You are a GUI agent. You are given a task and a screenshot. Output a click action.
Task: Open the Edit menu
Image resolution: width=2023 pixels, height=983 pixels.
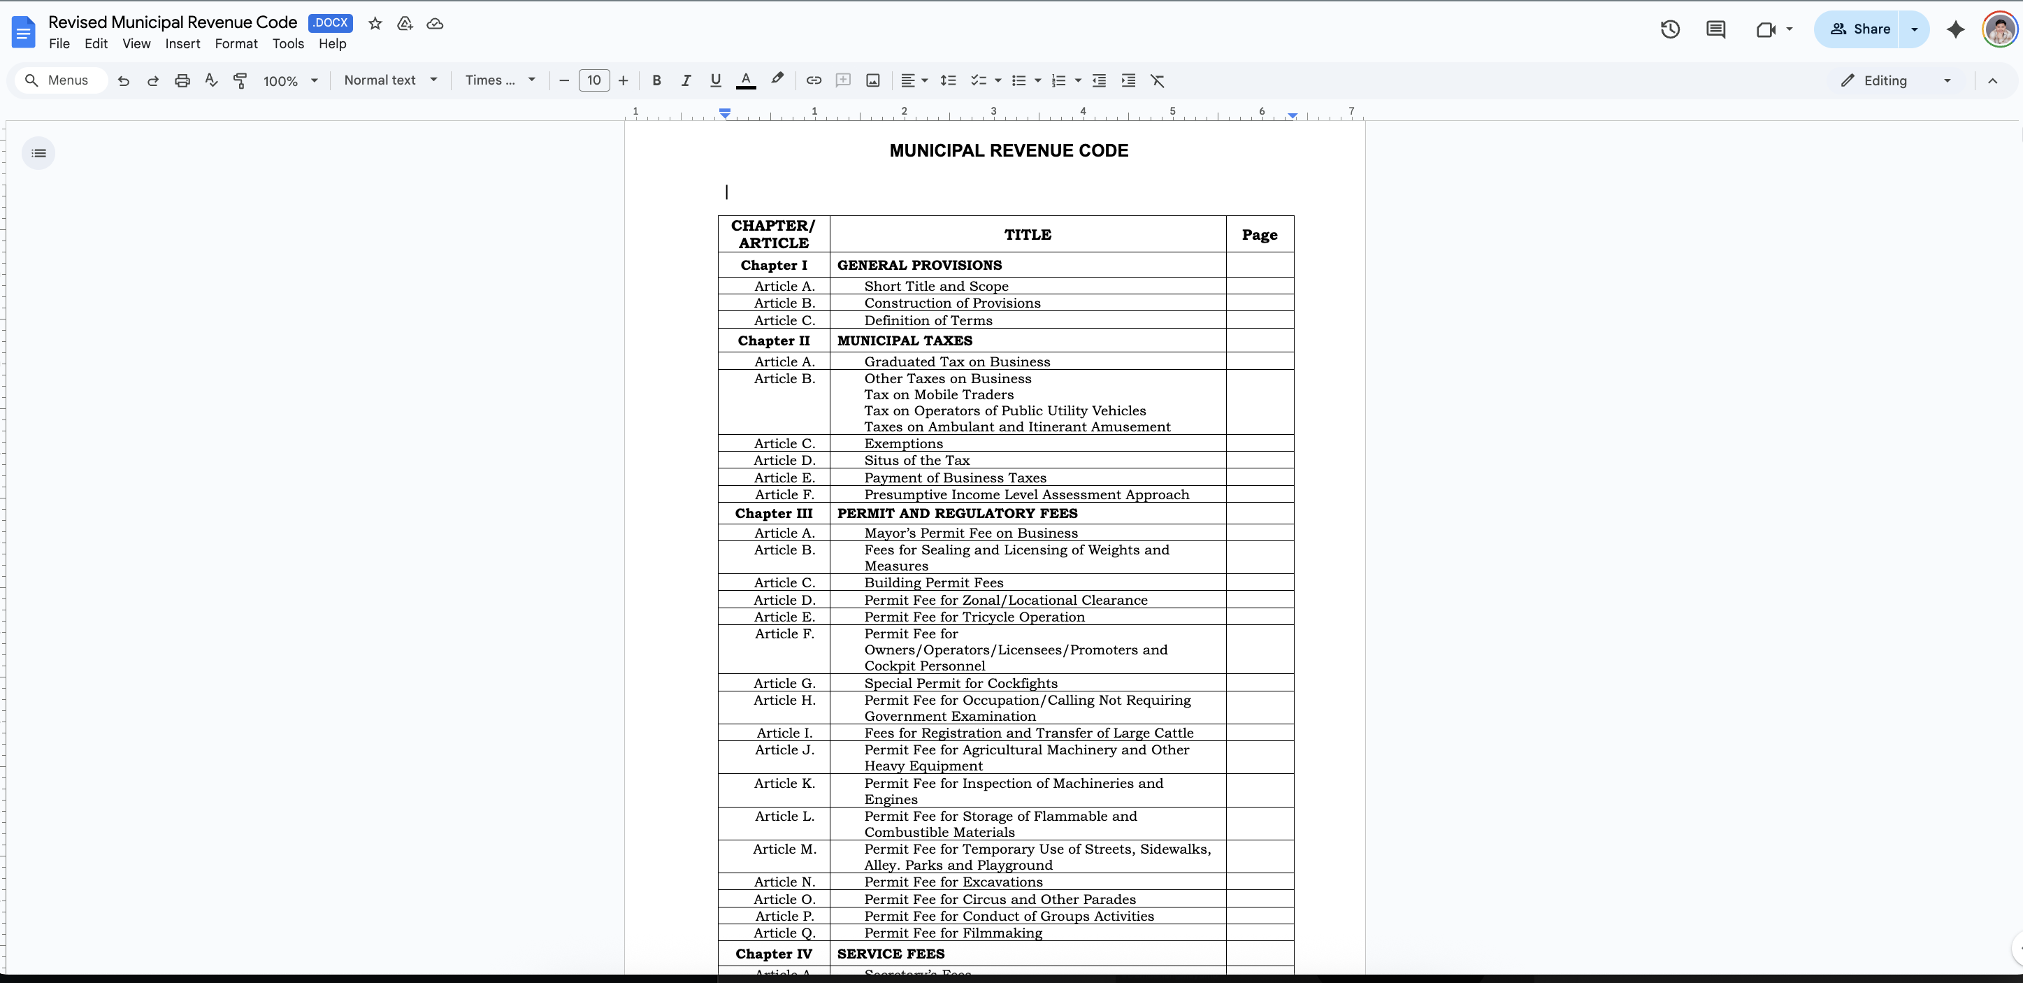tap(96, 44)
